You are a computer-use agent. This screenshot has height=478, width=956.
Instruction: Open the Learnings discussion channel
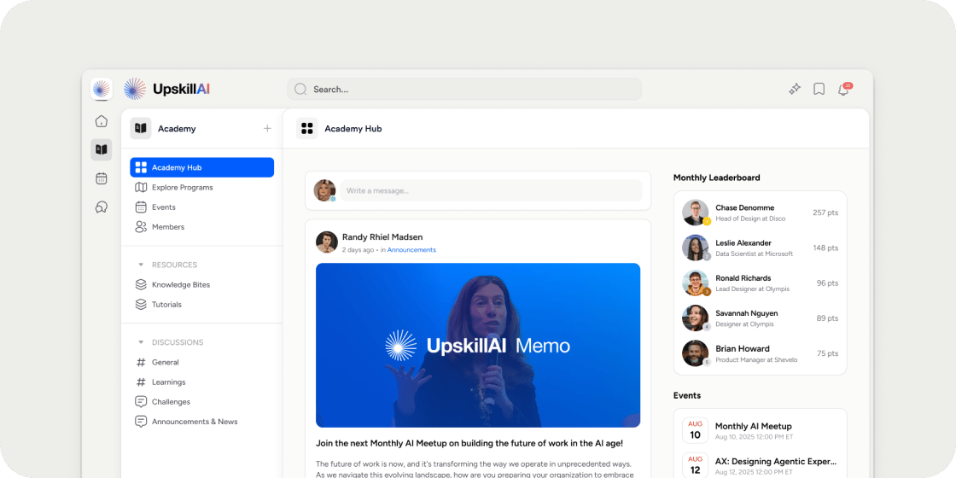(201, 382)
